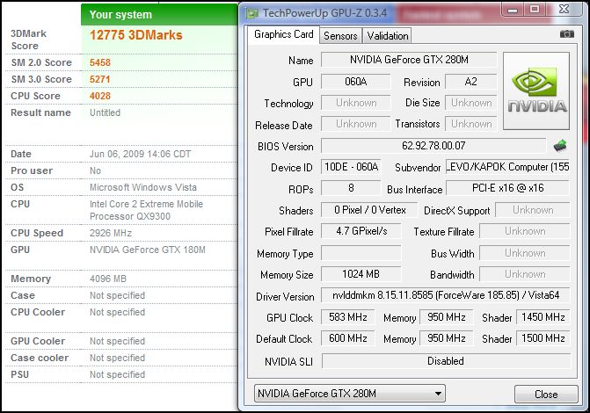Screen dimensions: 590x413
Task: Click the Bandwidth field showing Unknown
Action: [x=525, y=274]
